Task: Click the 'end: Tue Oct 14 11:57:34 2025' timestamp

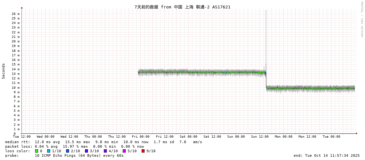Action: click(x=327, y=155)
